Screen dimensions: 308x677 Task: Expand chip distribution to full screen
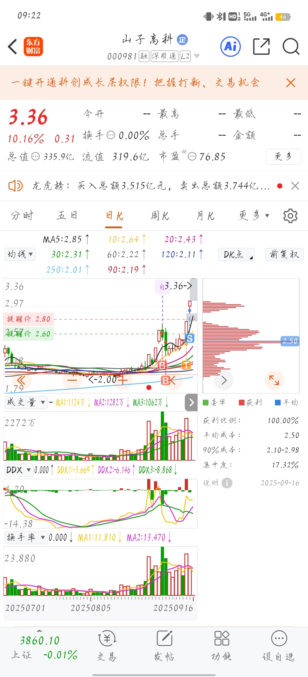point(274,380)
